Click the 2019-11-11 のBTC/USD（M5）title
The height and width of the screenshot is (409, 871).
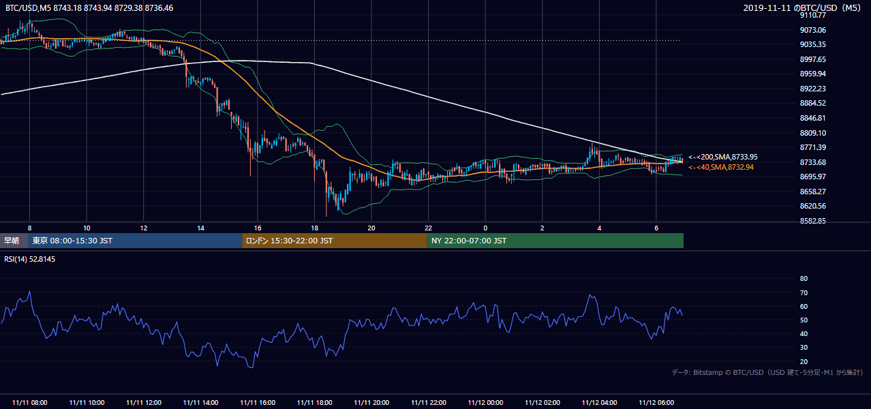pos(804,7)
